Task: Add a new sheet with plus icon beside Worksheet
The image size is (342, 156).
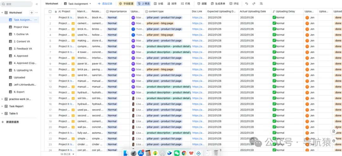Action: tap(32, 13)
